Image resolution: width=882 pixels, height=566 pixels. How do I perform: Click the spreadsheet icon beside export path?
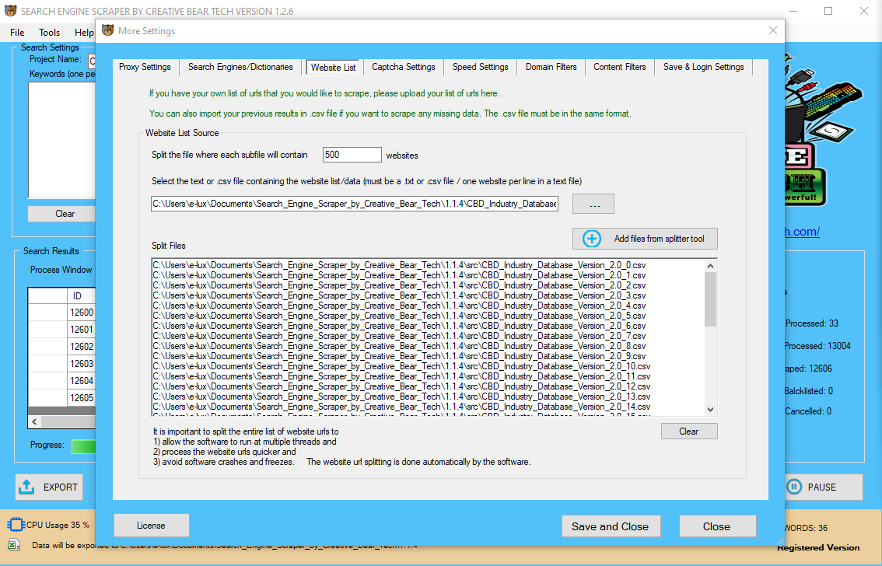pyautogui.click(x=14, y=545)
